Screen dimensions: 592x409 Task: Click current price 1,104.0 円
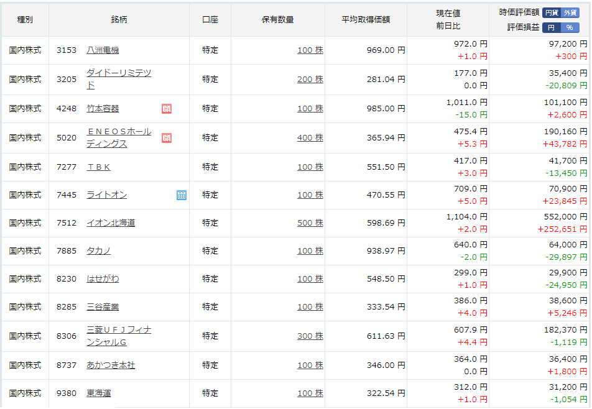point(466,216)
